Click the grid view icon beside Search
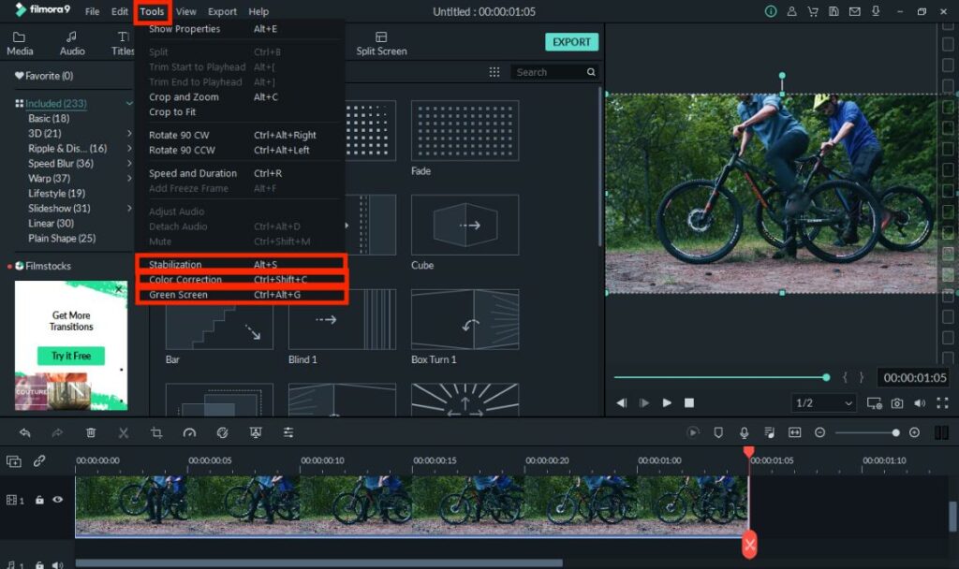This screenshot has width=959, height=569. pyautogui.click(x=494, y=72)
